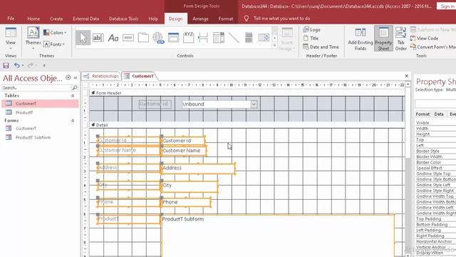456x257 pixels.
Task: Click the vertical scrollbar down arrow of design area
Action: point(408,255)
